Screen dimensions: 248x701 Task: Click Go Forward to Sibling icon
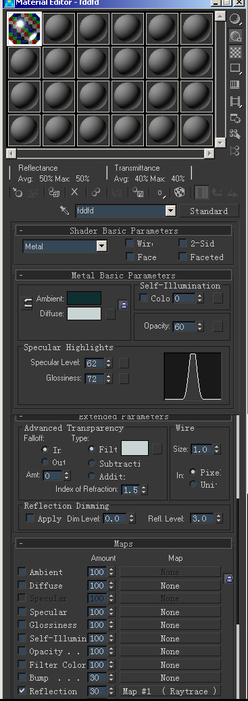(232, 192)
